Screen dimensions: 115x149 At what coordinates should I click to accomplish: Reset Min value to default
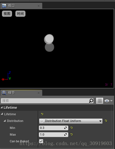72,128
